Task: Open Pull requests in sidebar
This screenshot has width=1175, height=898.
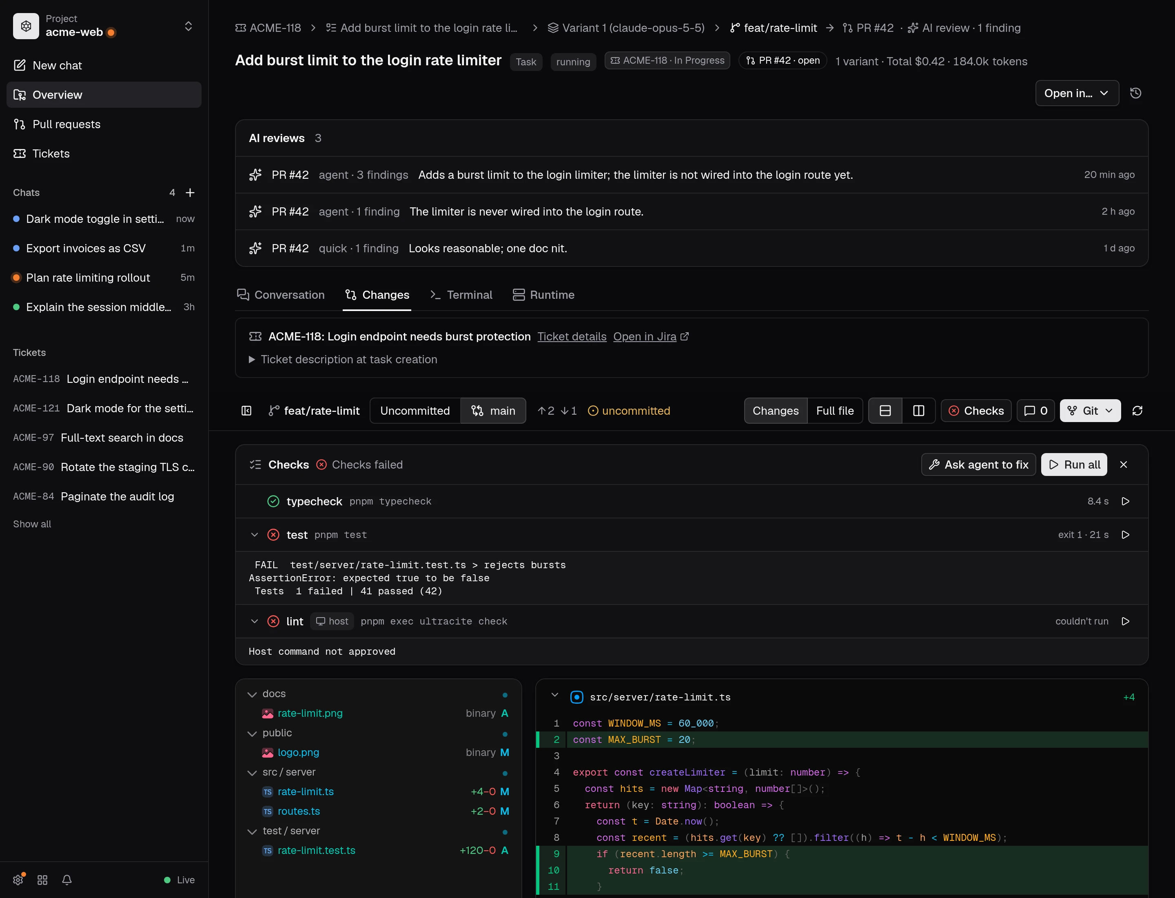Action: 104,124
